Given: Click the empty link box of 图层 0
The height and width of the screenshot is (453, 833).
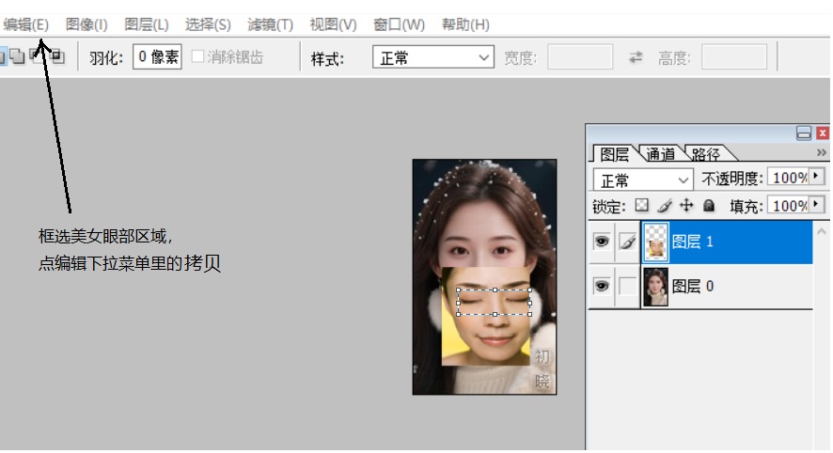Looking at the screenshot, I should (627, 287).
